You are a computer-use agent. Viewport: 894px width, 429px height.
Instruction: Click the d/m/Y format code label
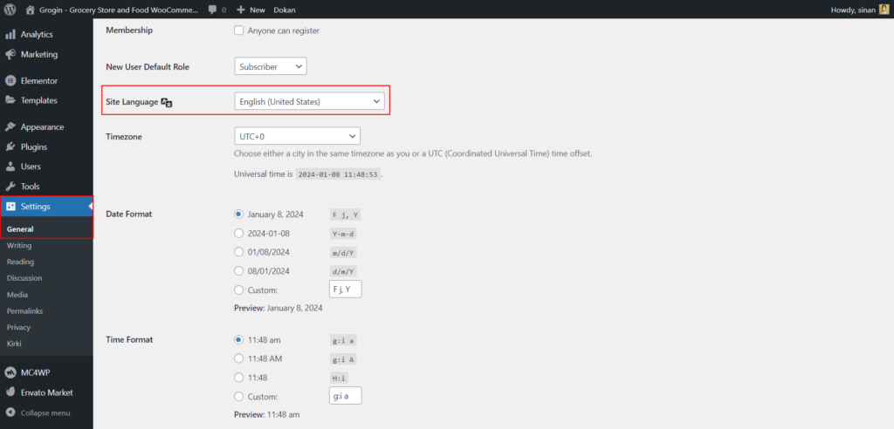coord(344,272)
